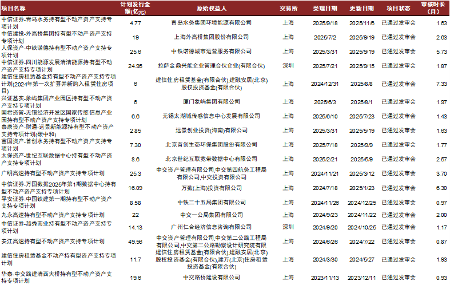The height and width of the screenshot is (285, 450).
Task: Select project 兴证基实-象屿集团产业园区
Action: click(57, 102)
